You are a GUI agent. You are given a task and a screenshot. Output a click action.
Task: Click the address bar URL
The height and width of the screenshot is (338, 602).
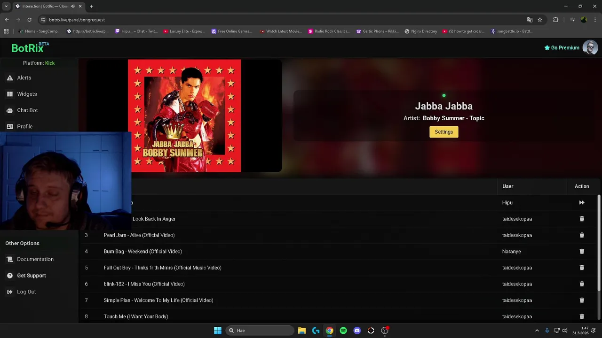click(x=77, y=20)
